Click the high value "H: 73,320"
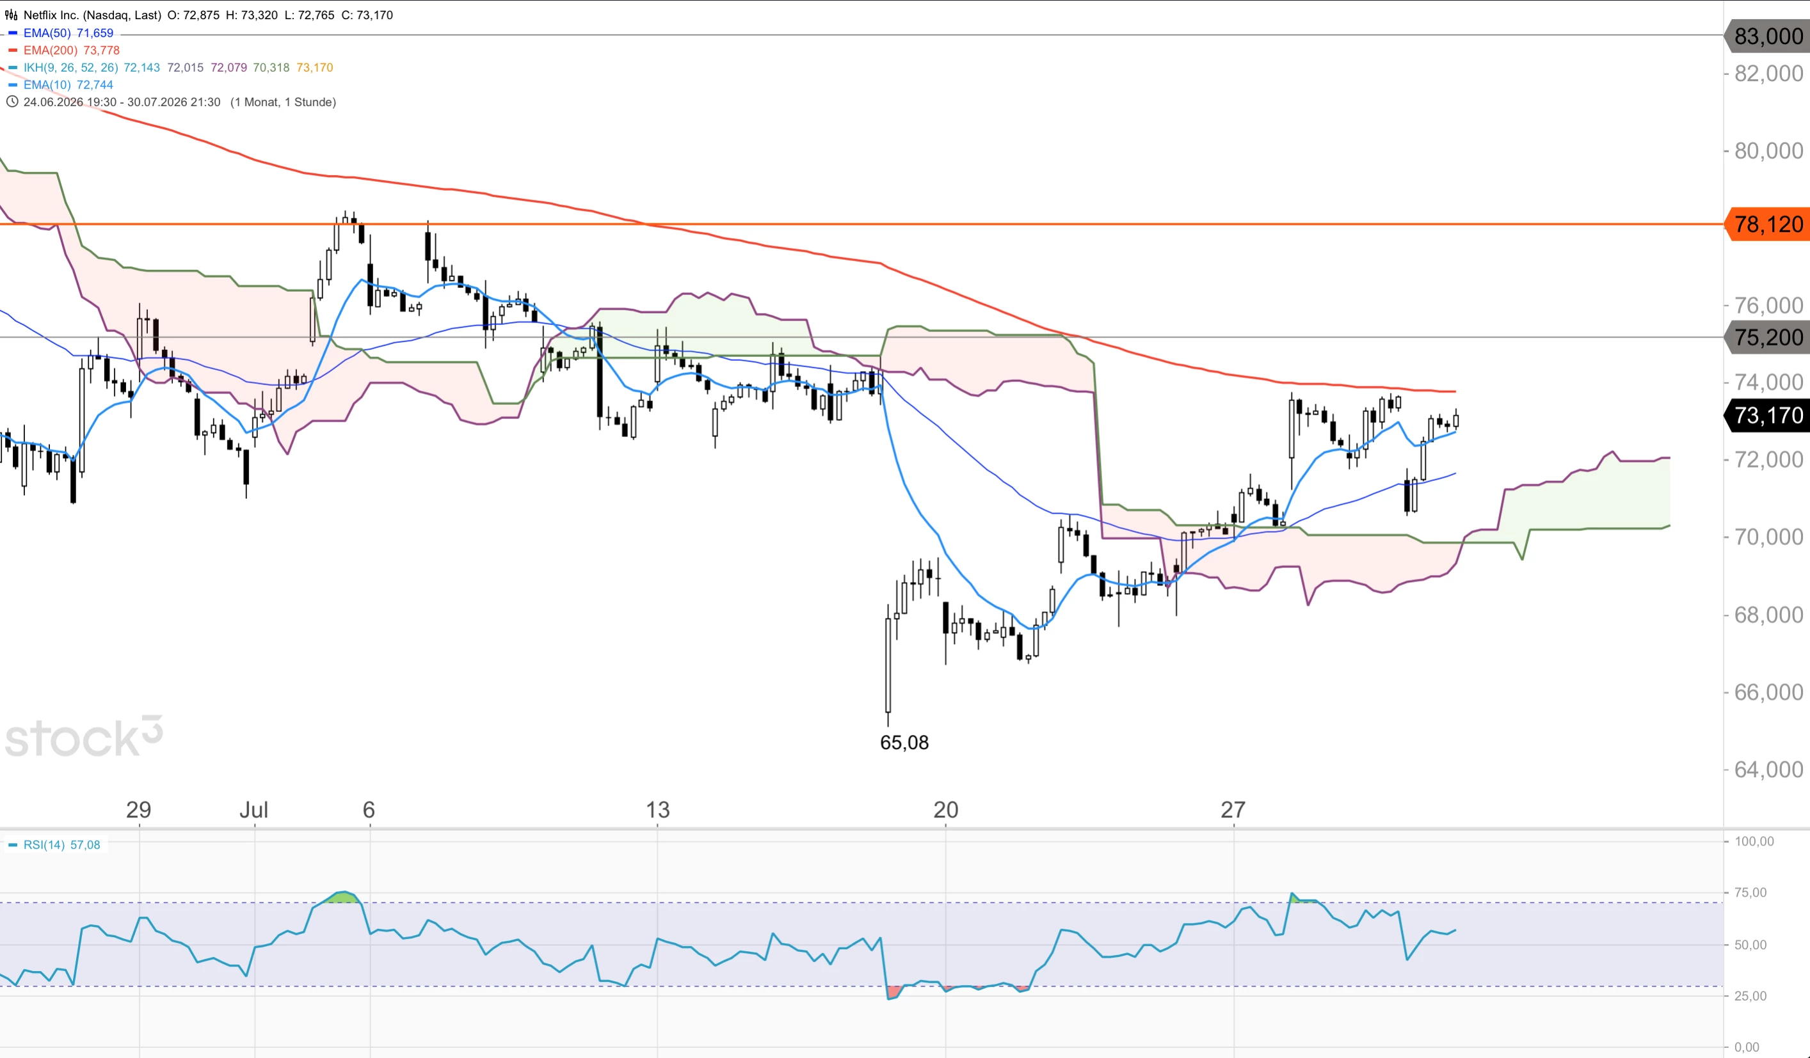The image size is (1810, 1058). [252, 15]
